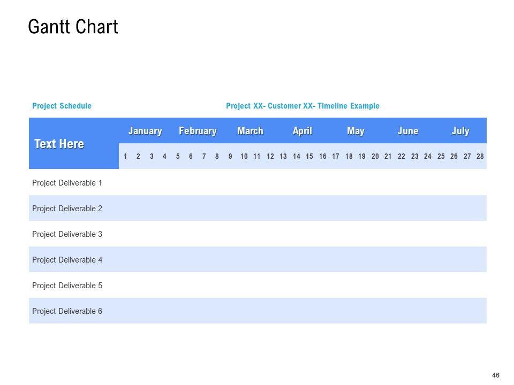514x385 pixels.
Task: Click the Project Deliverable 2 row label
Action: [67, 209]
